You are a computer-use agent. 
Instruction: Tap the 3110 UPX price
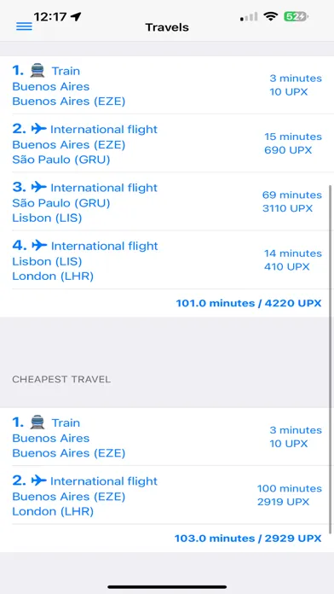click(x=287, y=208)
